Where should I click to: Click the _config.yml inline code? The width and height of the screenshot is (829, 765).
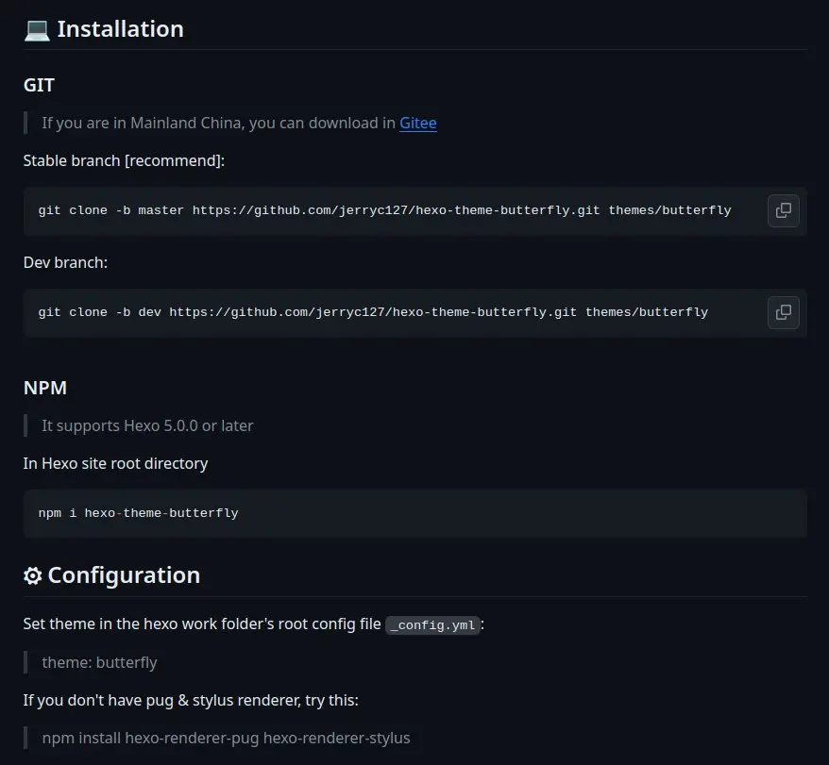[x=432, y=625]
